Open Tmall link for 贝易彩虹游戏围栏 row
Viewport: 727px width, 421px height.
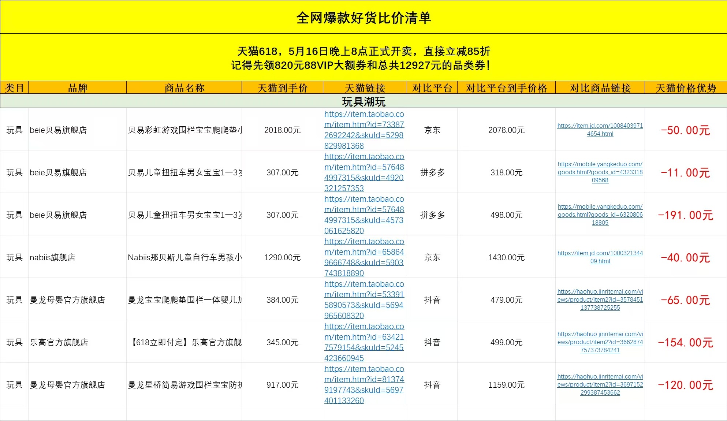tap(364, 130)
